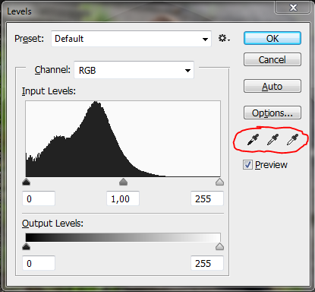Image resolution: width=315 pixels, height=292 pixels.
Task: Click the Levels title text
Action: tap(19, 11)
